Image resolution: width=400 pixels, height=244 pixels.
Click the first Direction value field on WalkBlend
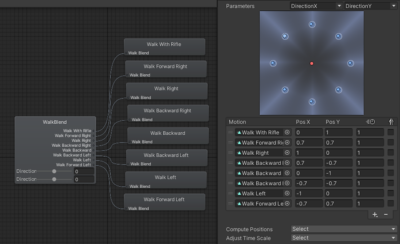click(x=84, y=171)
